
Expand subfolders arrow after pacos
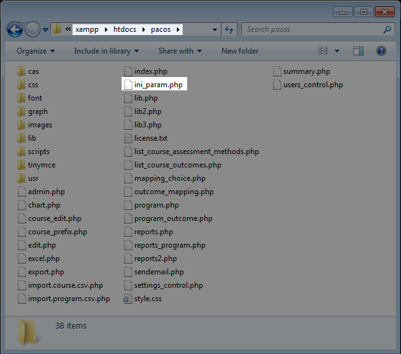(x=178, y=30)
